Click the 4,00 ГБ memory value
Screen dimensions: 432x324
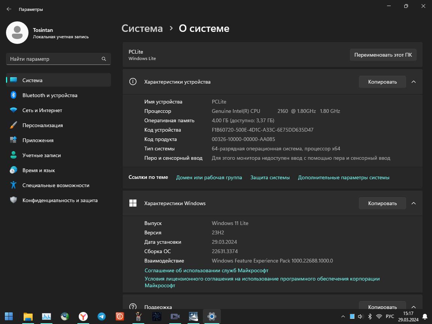point(243,120)
